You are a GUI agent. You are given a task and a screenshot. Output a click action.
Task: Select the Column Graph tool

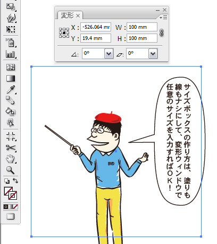(x=11, y=54)
